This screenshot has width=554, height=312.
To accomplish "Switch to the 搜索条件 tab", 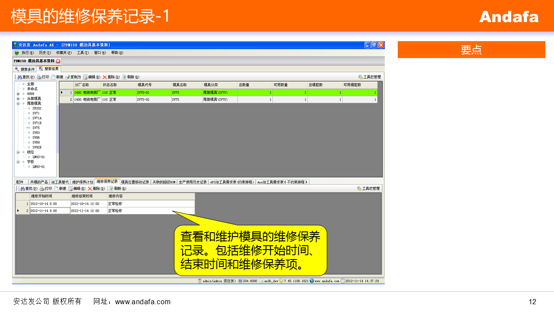I will tap(25, 69).
